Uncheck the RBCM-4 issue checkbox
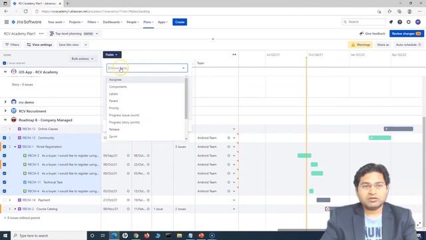Viewport: 426px width, 240px height. click(x=5, y=191)
